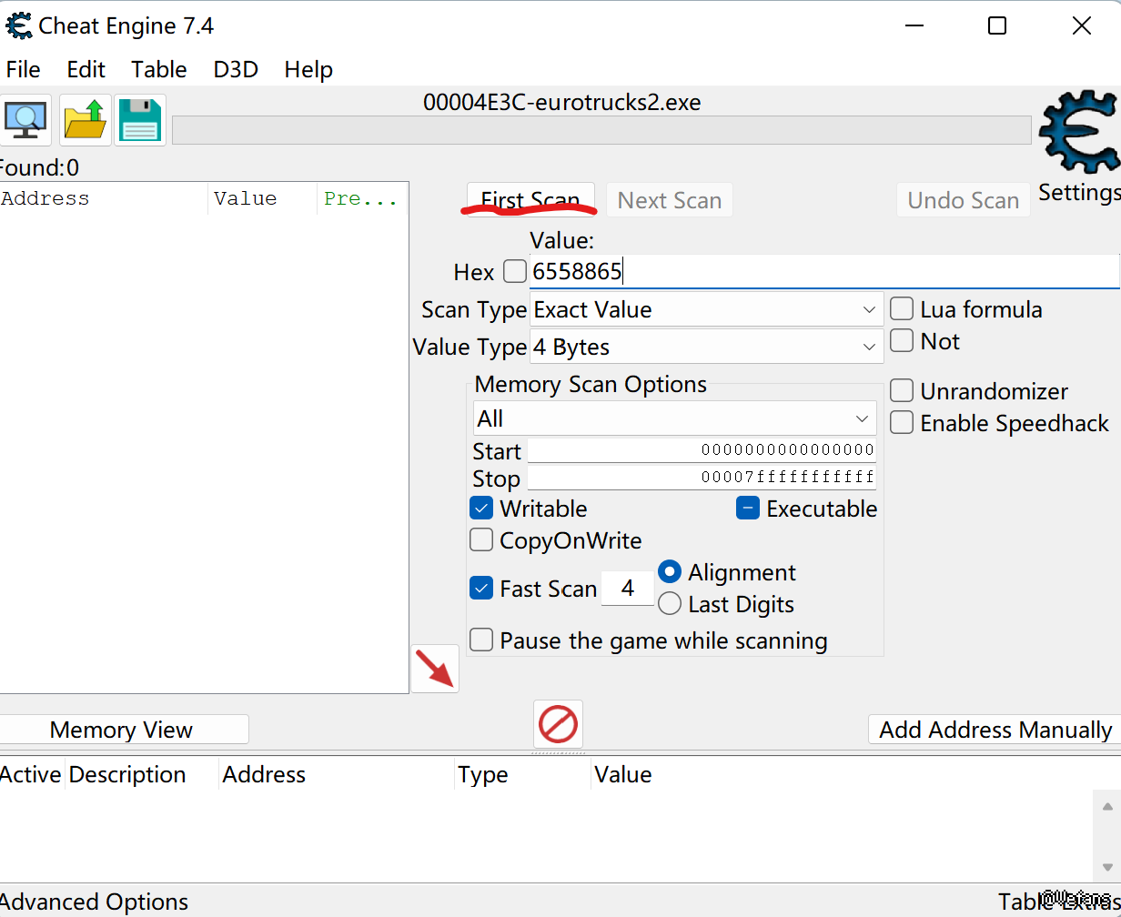This screenshot has height=917, width=1121.
Task: Open the Edit menu
Action: pos(86,70)
